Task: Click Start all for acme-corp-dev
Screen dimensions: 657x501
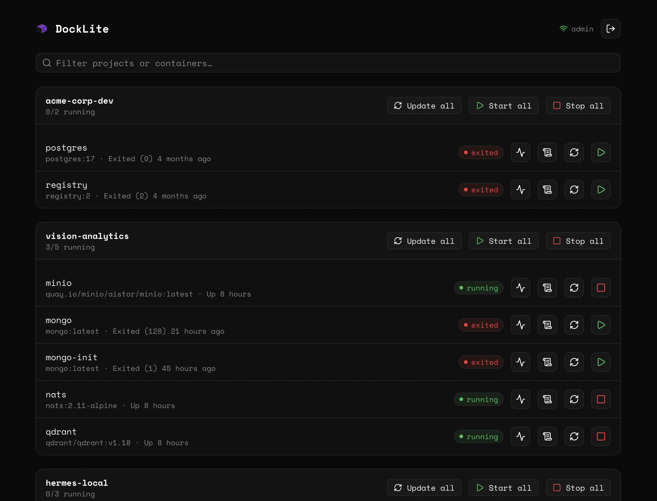Action: coord(504,106)
